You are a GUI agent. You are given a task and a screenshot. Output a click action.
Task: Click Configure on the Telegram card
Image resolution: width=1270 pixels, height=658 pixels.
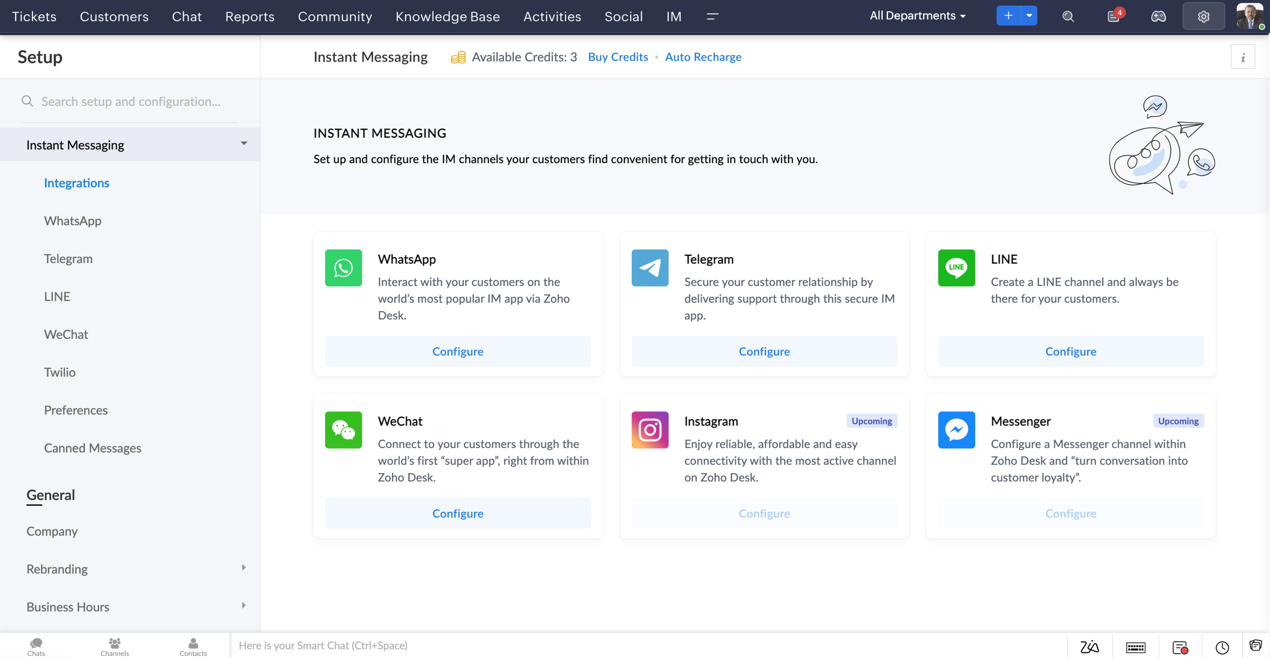[764, 351]
